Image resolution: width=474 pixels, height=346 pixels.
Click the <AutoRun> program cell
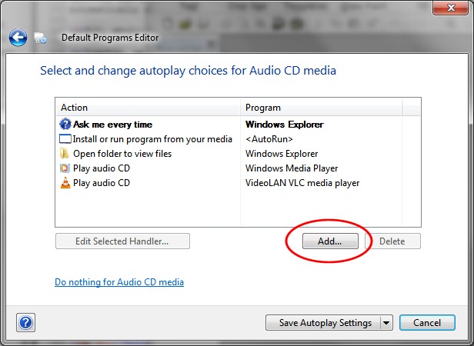269,139
